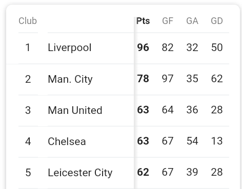
Task: Click the Club column header
Action: click(28, 21)
